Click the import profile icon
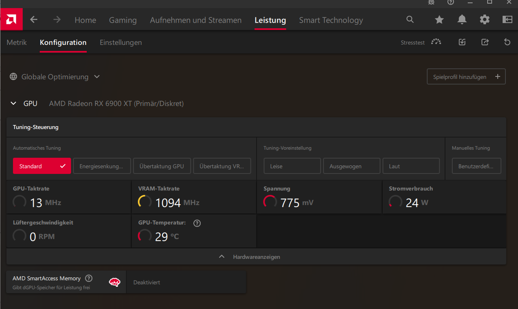 coord(462,42)
